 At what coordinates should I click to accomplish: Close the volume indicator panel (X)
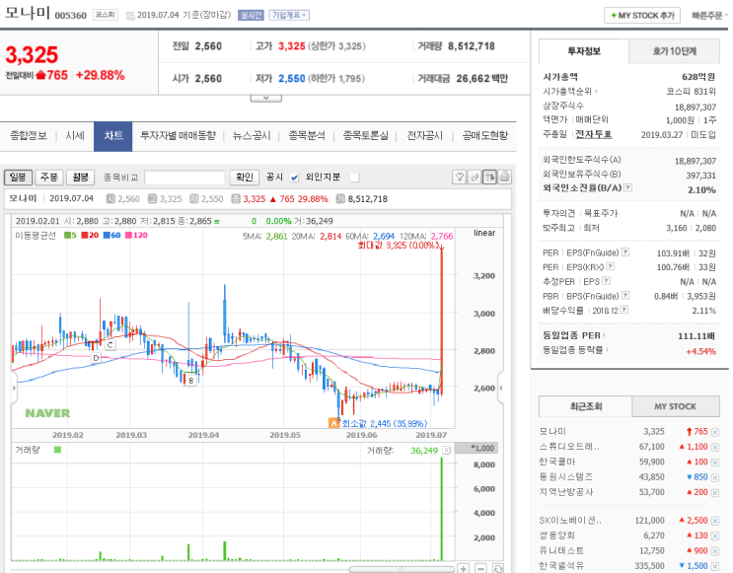pyautogui.click(x=447, y=451)
